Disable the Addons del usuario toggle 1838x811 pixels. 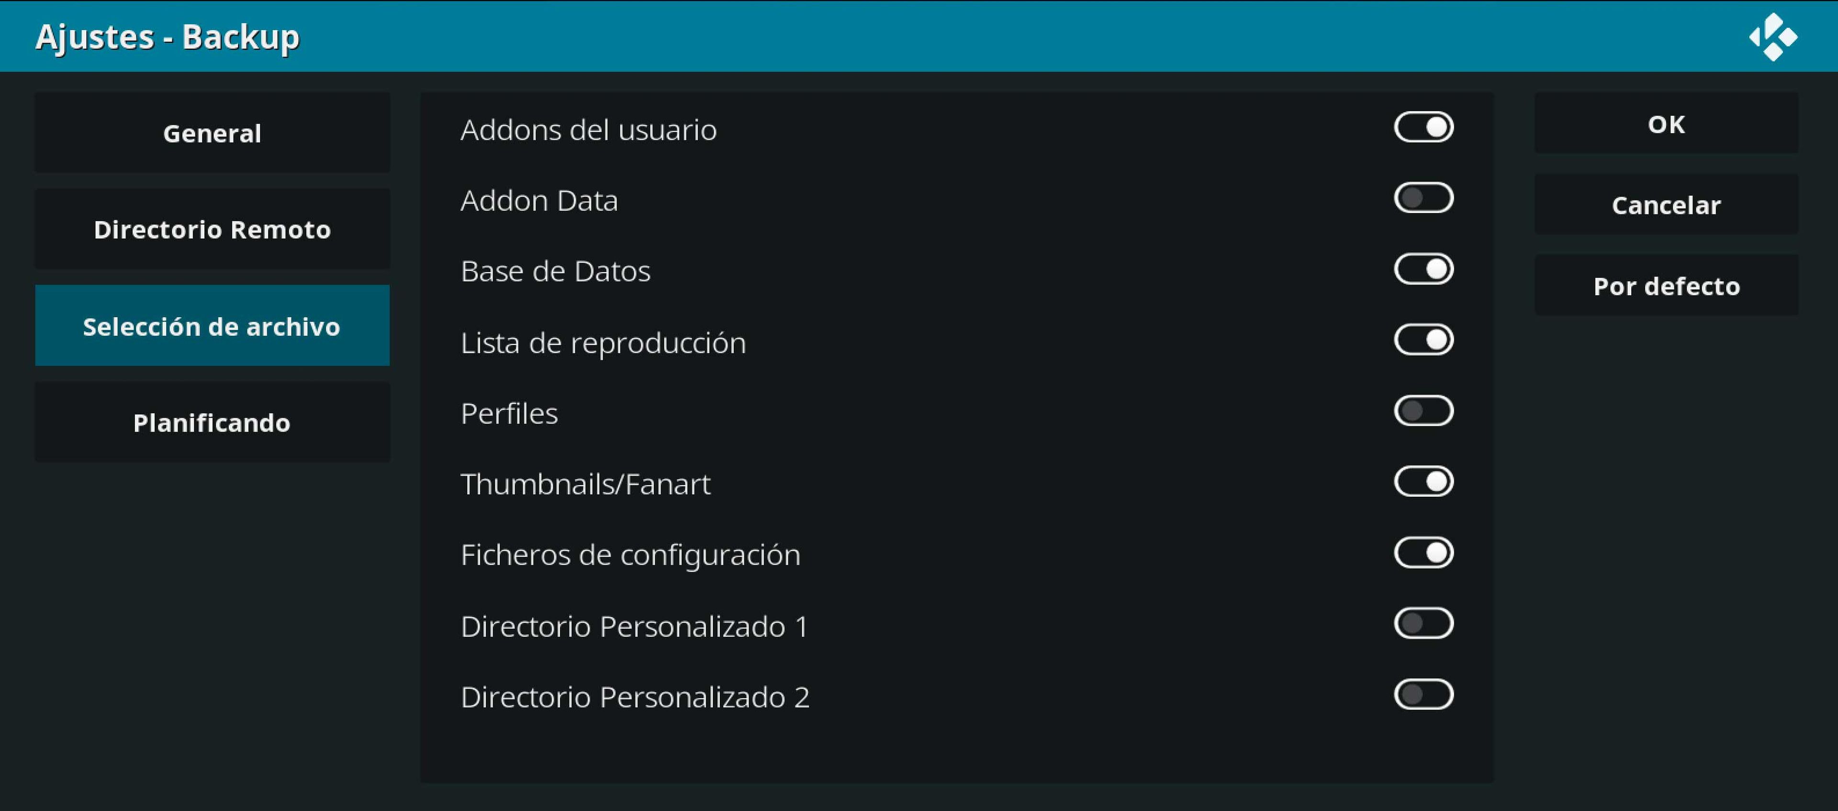click(x=1424, y=127)
